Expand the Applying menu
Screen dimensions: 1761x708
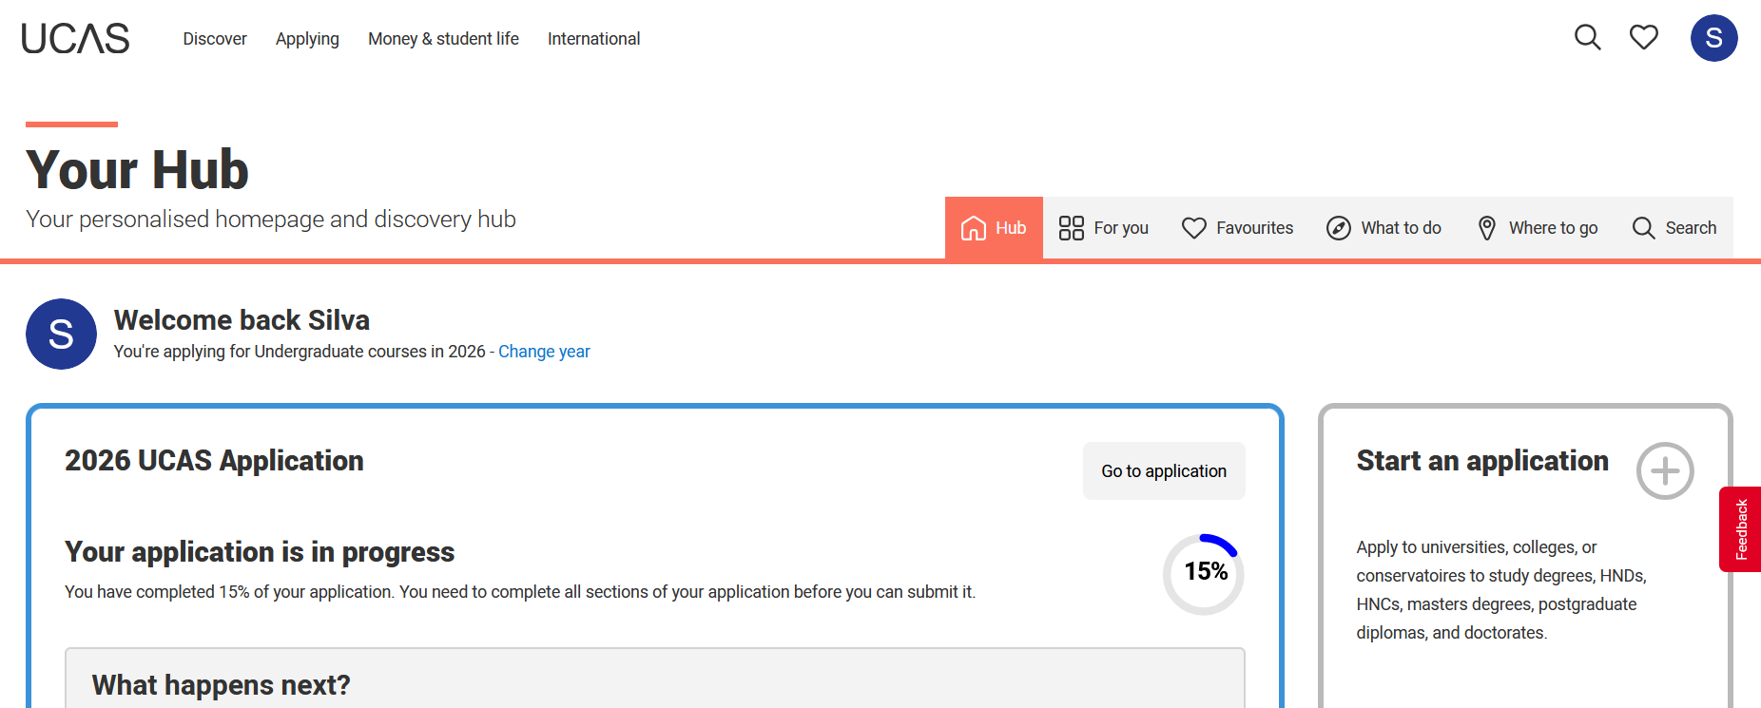point(307,39)
